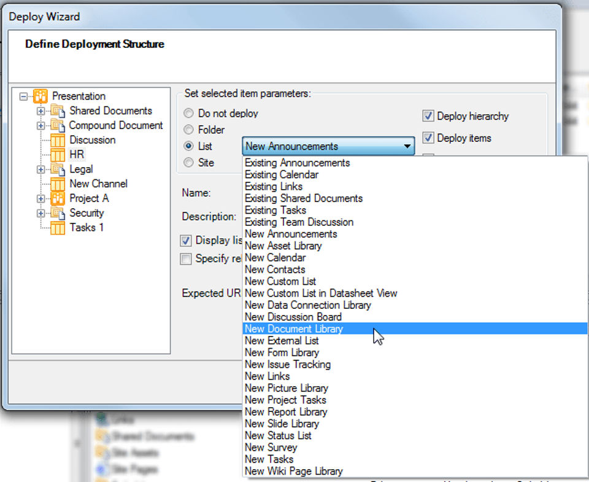Image resolution: width=589 pixels, height=482 pixels.
Task: Pick New Calendar option
Action: pyautogui.click(x=415, y=257)
